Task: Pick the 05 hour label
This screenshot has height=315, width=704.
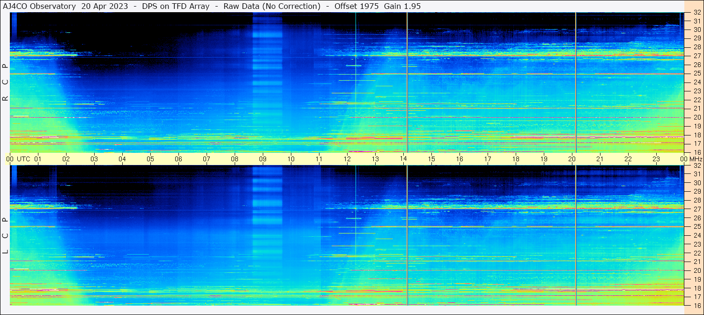Action: (x=150, y=159)
